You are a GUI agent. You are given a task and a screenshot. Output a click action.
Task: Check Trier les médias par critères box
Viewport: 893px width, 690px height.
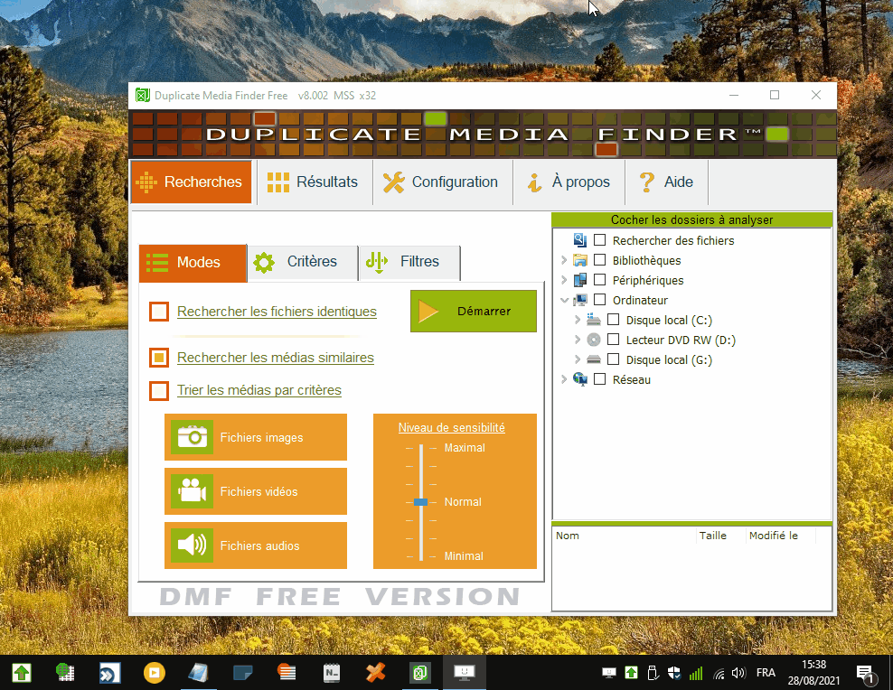159,390
